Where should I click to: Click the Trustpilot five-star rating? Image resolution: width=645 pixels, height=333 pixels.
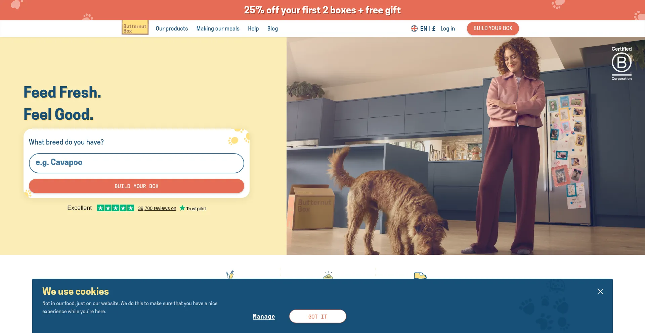click(x=116, y=208)
